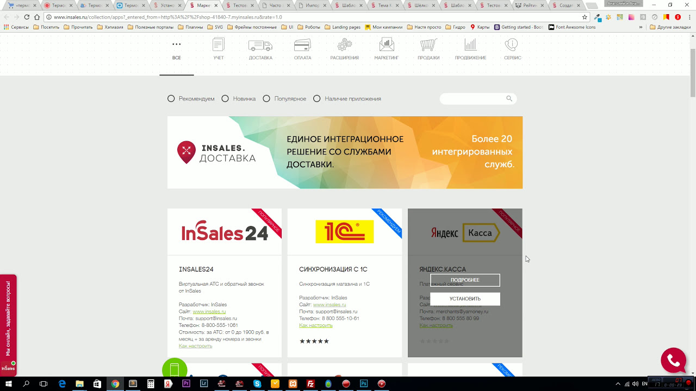The image size is (696, 391).
Task: Open the taskbar calculator icon
Action: [151, 383]
